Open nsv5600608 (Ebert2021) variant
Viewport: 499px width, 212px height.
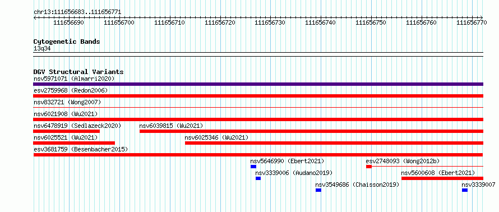coord(438,173)
